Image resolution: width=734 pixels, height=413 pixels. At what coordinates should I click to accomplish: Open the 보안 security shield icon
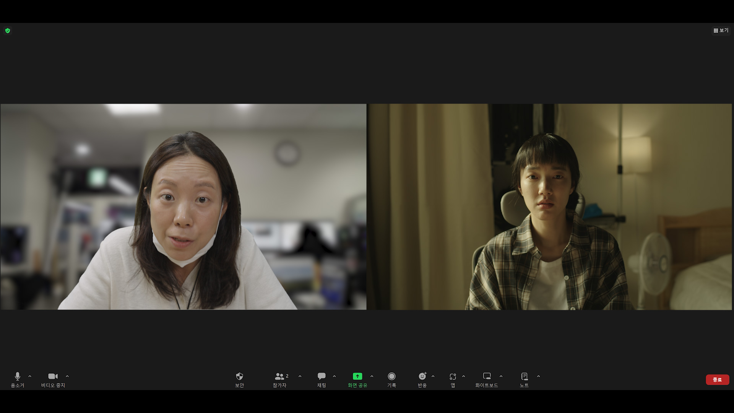[x=239, y=377]
